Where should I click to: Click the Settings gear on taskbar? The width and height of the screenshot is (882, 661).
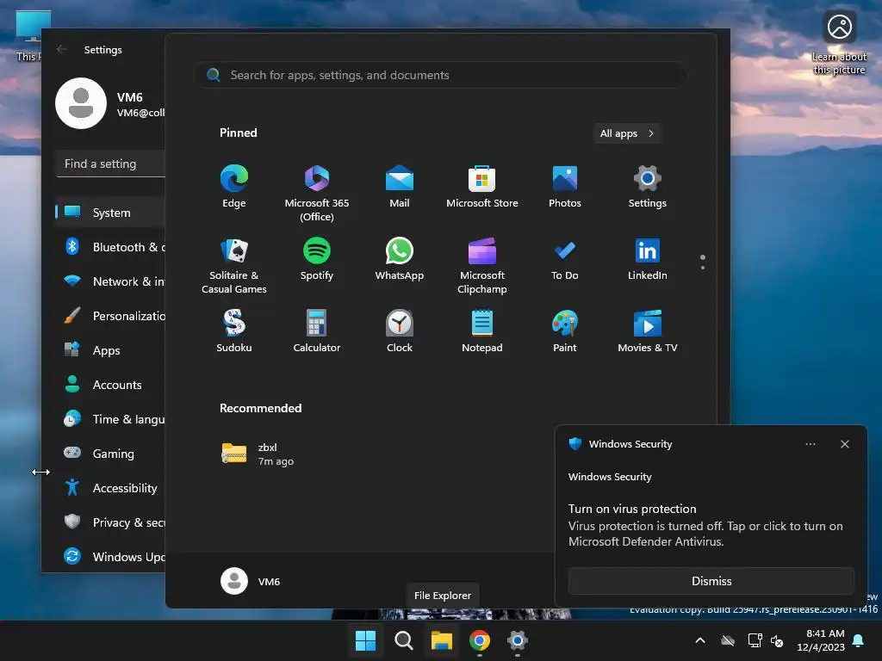click(518, 640)
